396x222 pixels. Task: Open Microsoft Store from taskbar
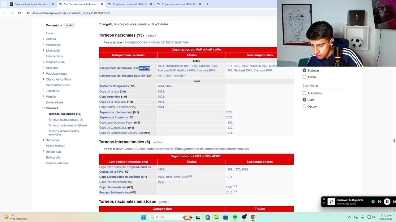pos(226,217)
